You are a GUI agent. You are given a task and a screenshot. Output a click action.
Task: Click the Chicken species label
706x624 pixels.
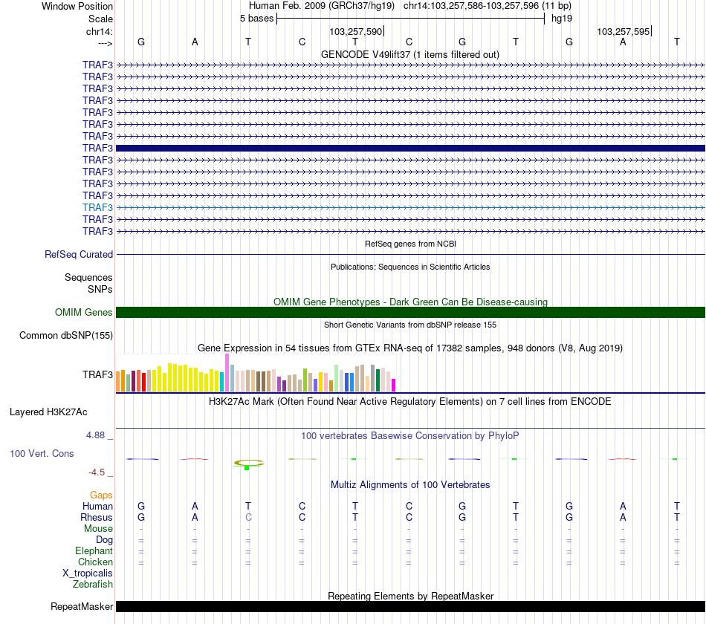(x=95, y=562)
